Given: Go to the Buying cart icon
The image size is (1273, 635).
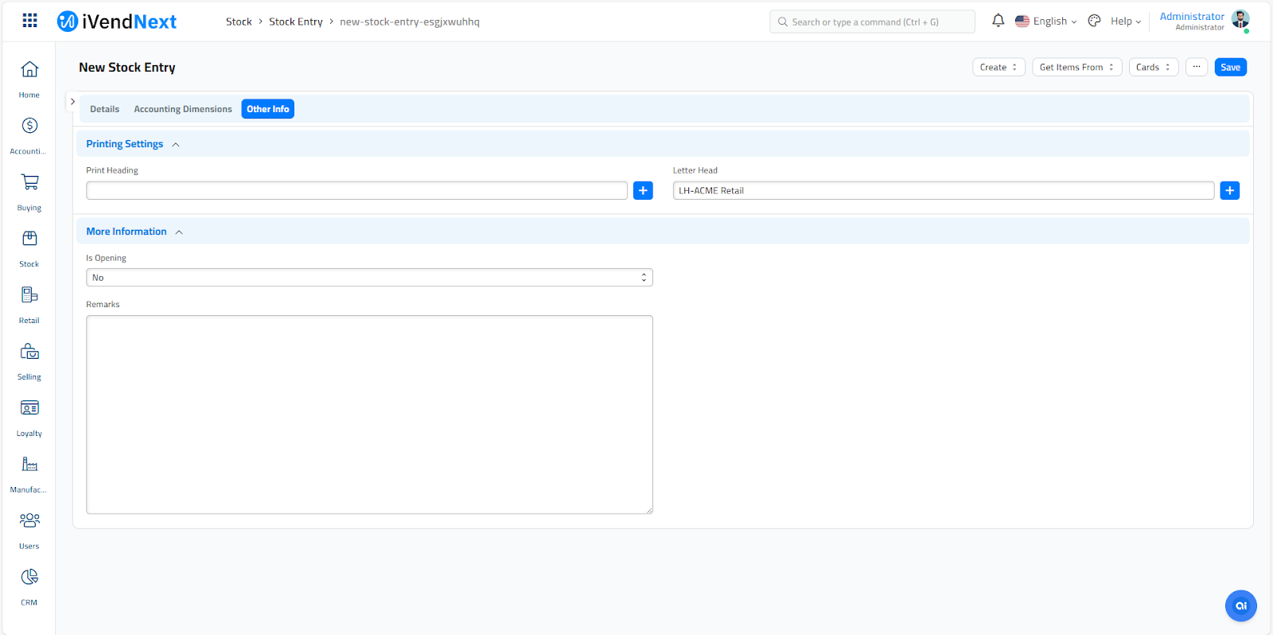Looking at the screenshot, I should click(29, 182).
